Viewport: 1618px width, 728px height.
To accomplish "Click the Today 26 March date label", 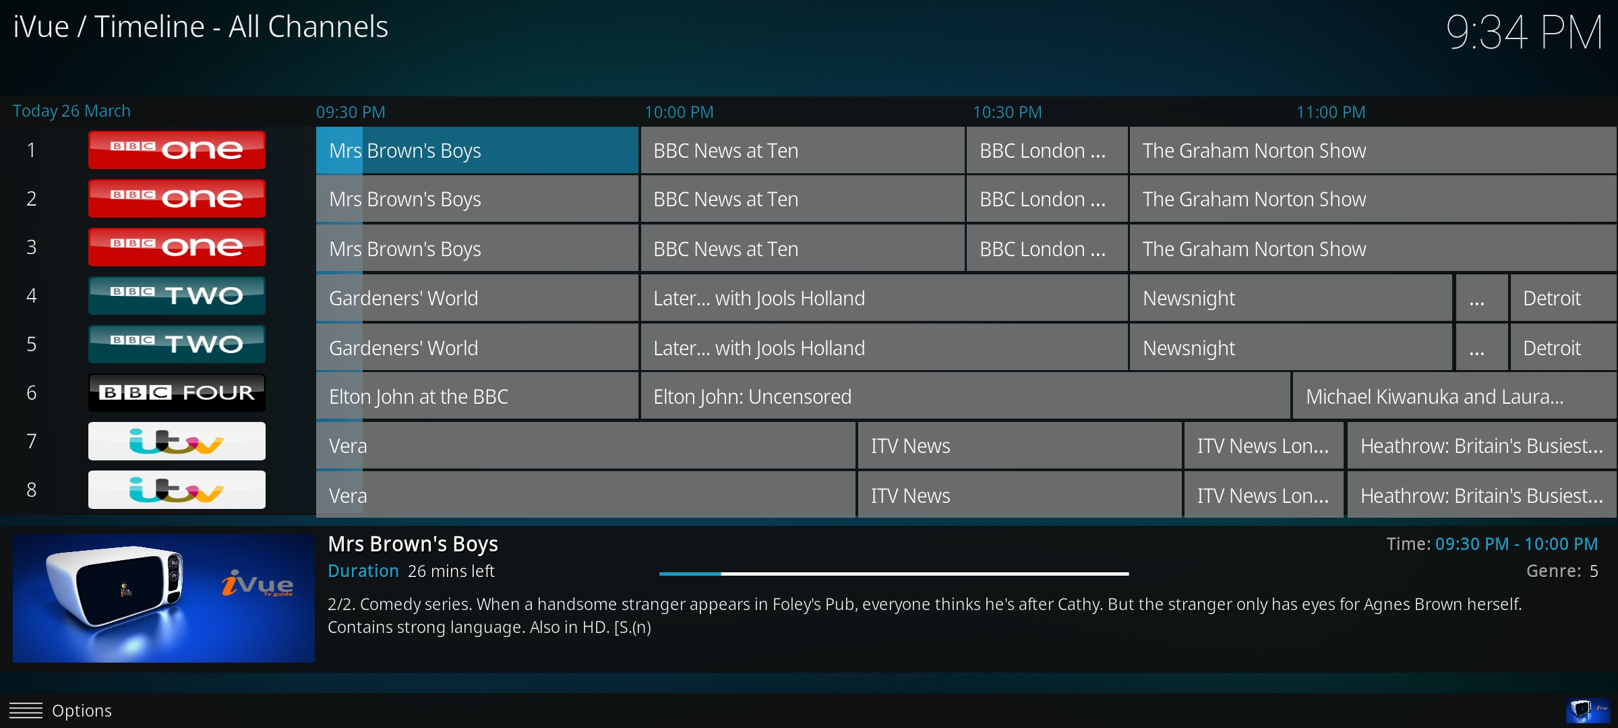I will (71, 111).
